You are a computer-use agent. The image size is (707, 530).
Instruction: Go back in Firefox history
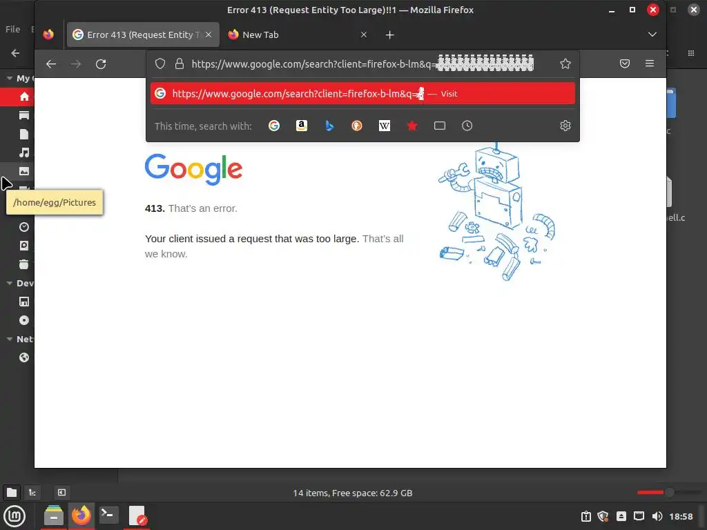(51, 64)
